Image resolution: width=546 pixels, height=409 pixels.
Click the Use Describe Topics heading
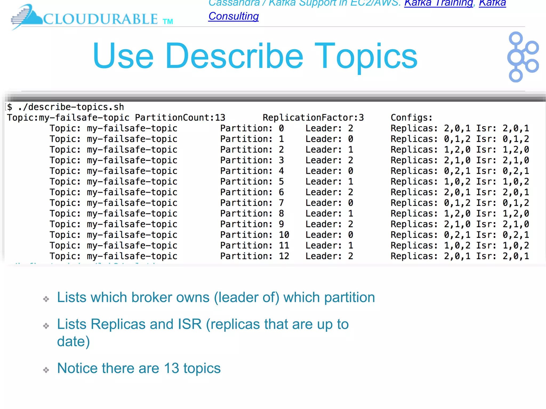[255, 56]
